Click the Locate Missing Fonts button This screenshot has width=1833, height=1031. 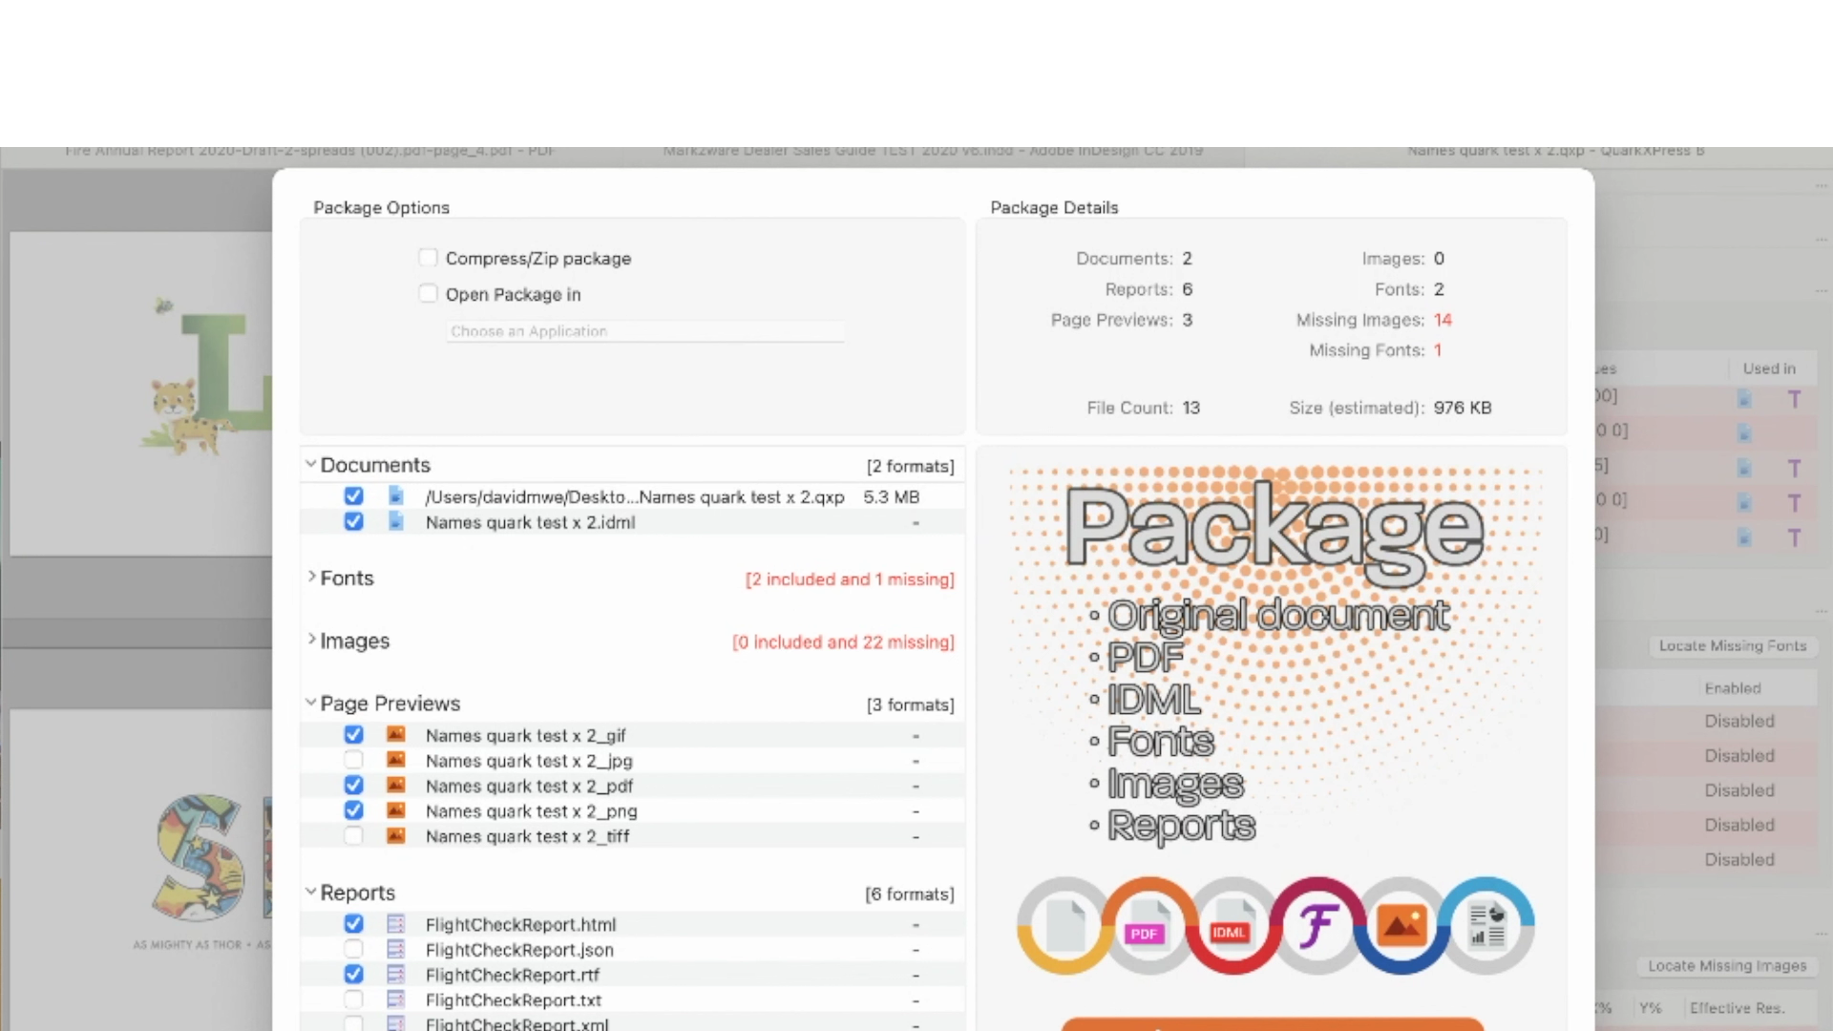tap(1732, 645)
